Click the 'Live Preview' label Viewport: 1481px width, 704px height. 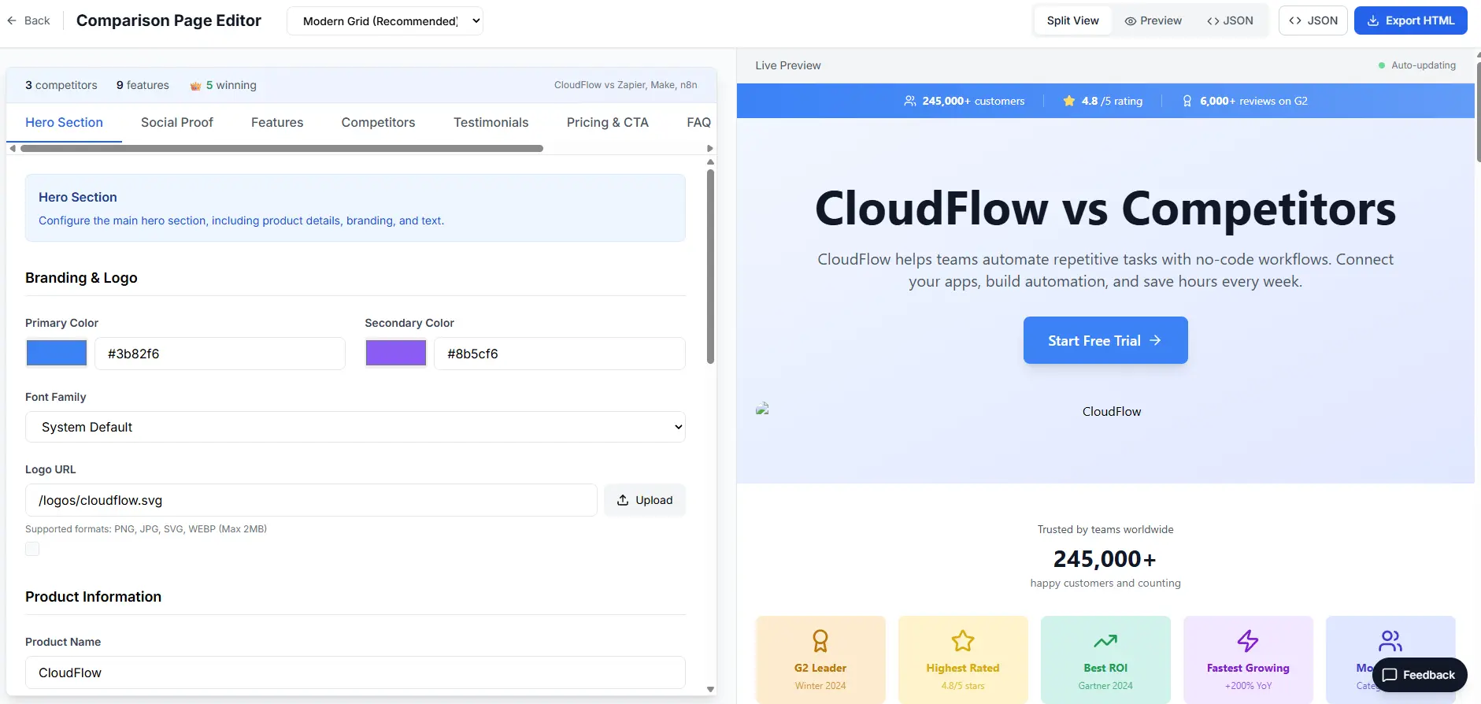tap(788, 65)
